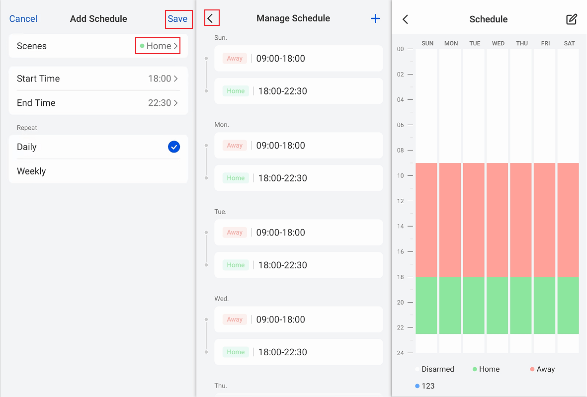Open Scenes selector showing Home

click(158, 46)
